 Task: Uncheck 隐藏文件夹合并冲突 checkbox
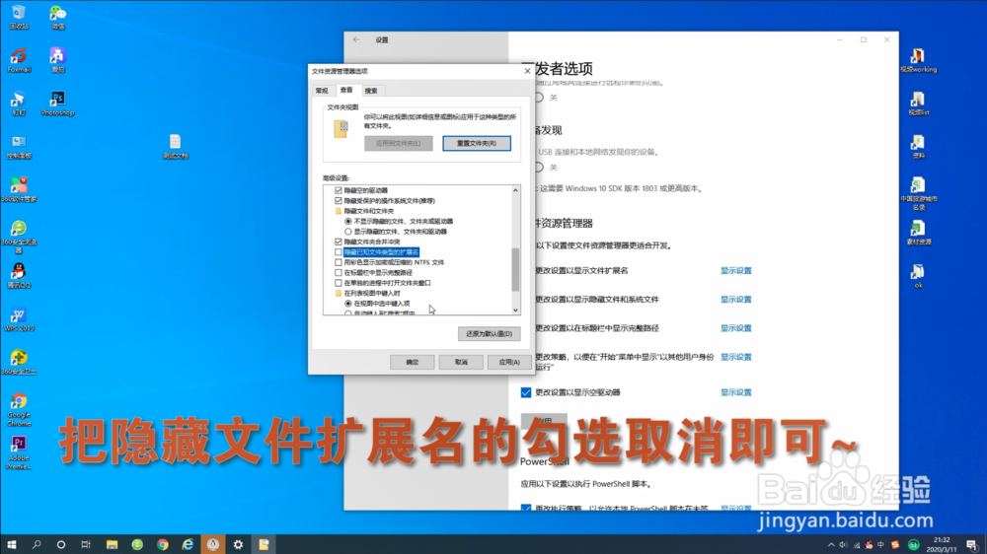coord(338,242)
